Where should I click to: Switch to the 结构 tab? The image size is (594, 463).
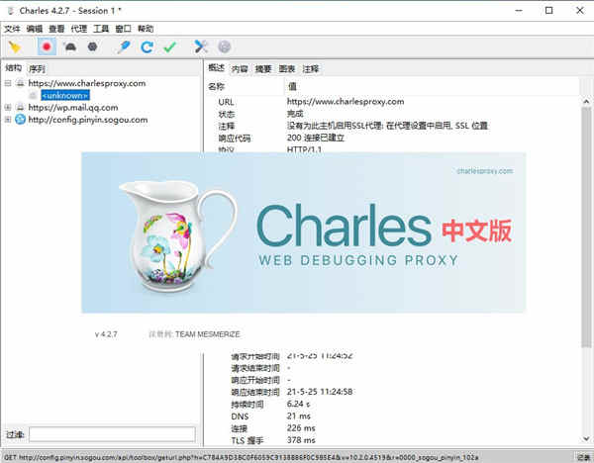click(x=14, y=68)
